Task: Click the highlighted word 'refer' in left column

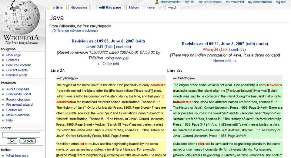Action: [84, 144]
